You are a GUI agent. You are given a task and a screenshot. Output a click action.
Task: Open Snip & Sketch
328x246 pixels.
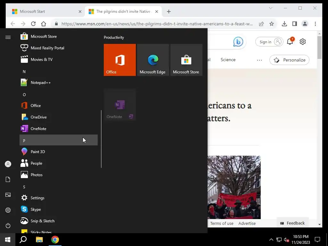click(59, 221)
